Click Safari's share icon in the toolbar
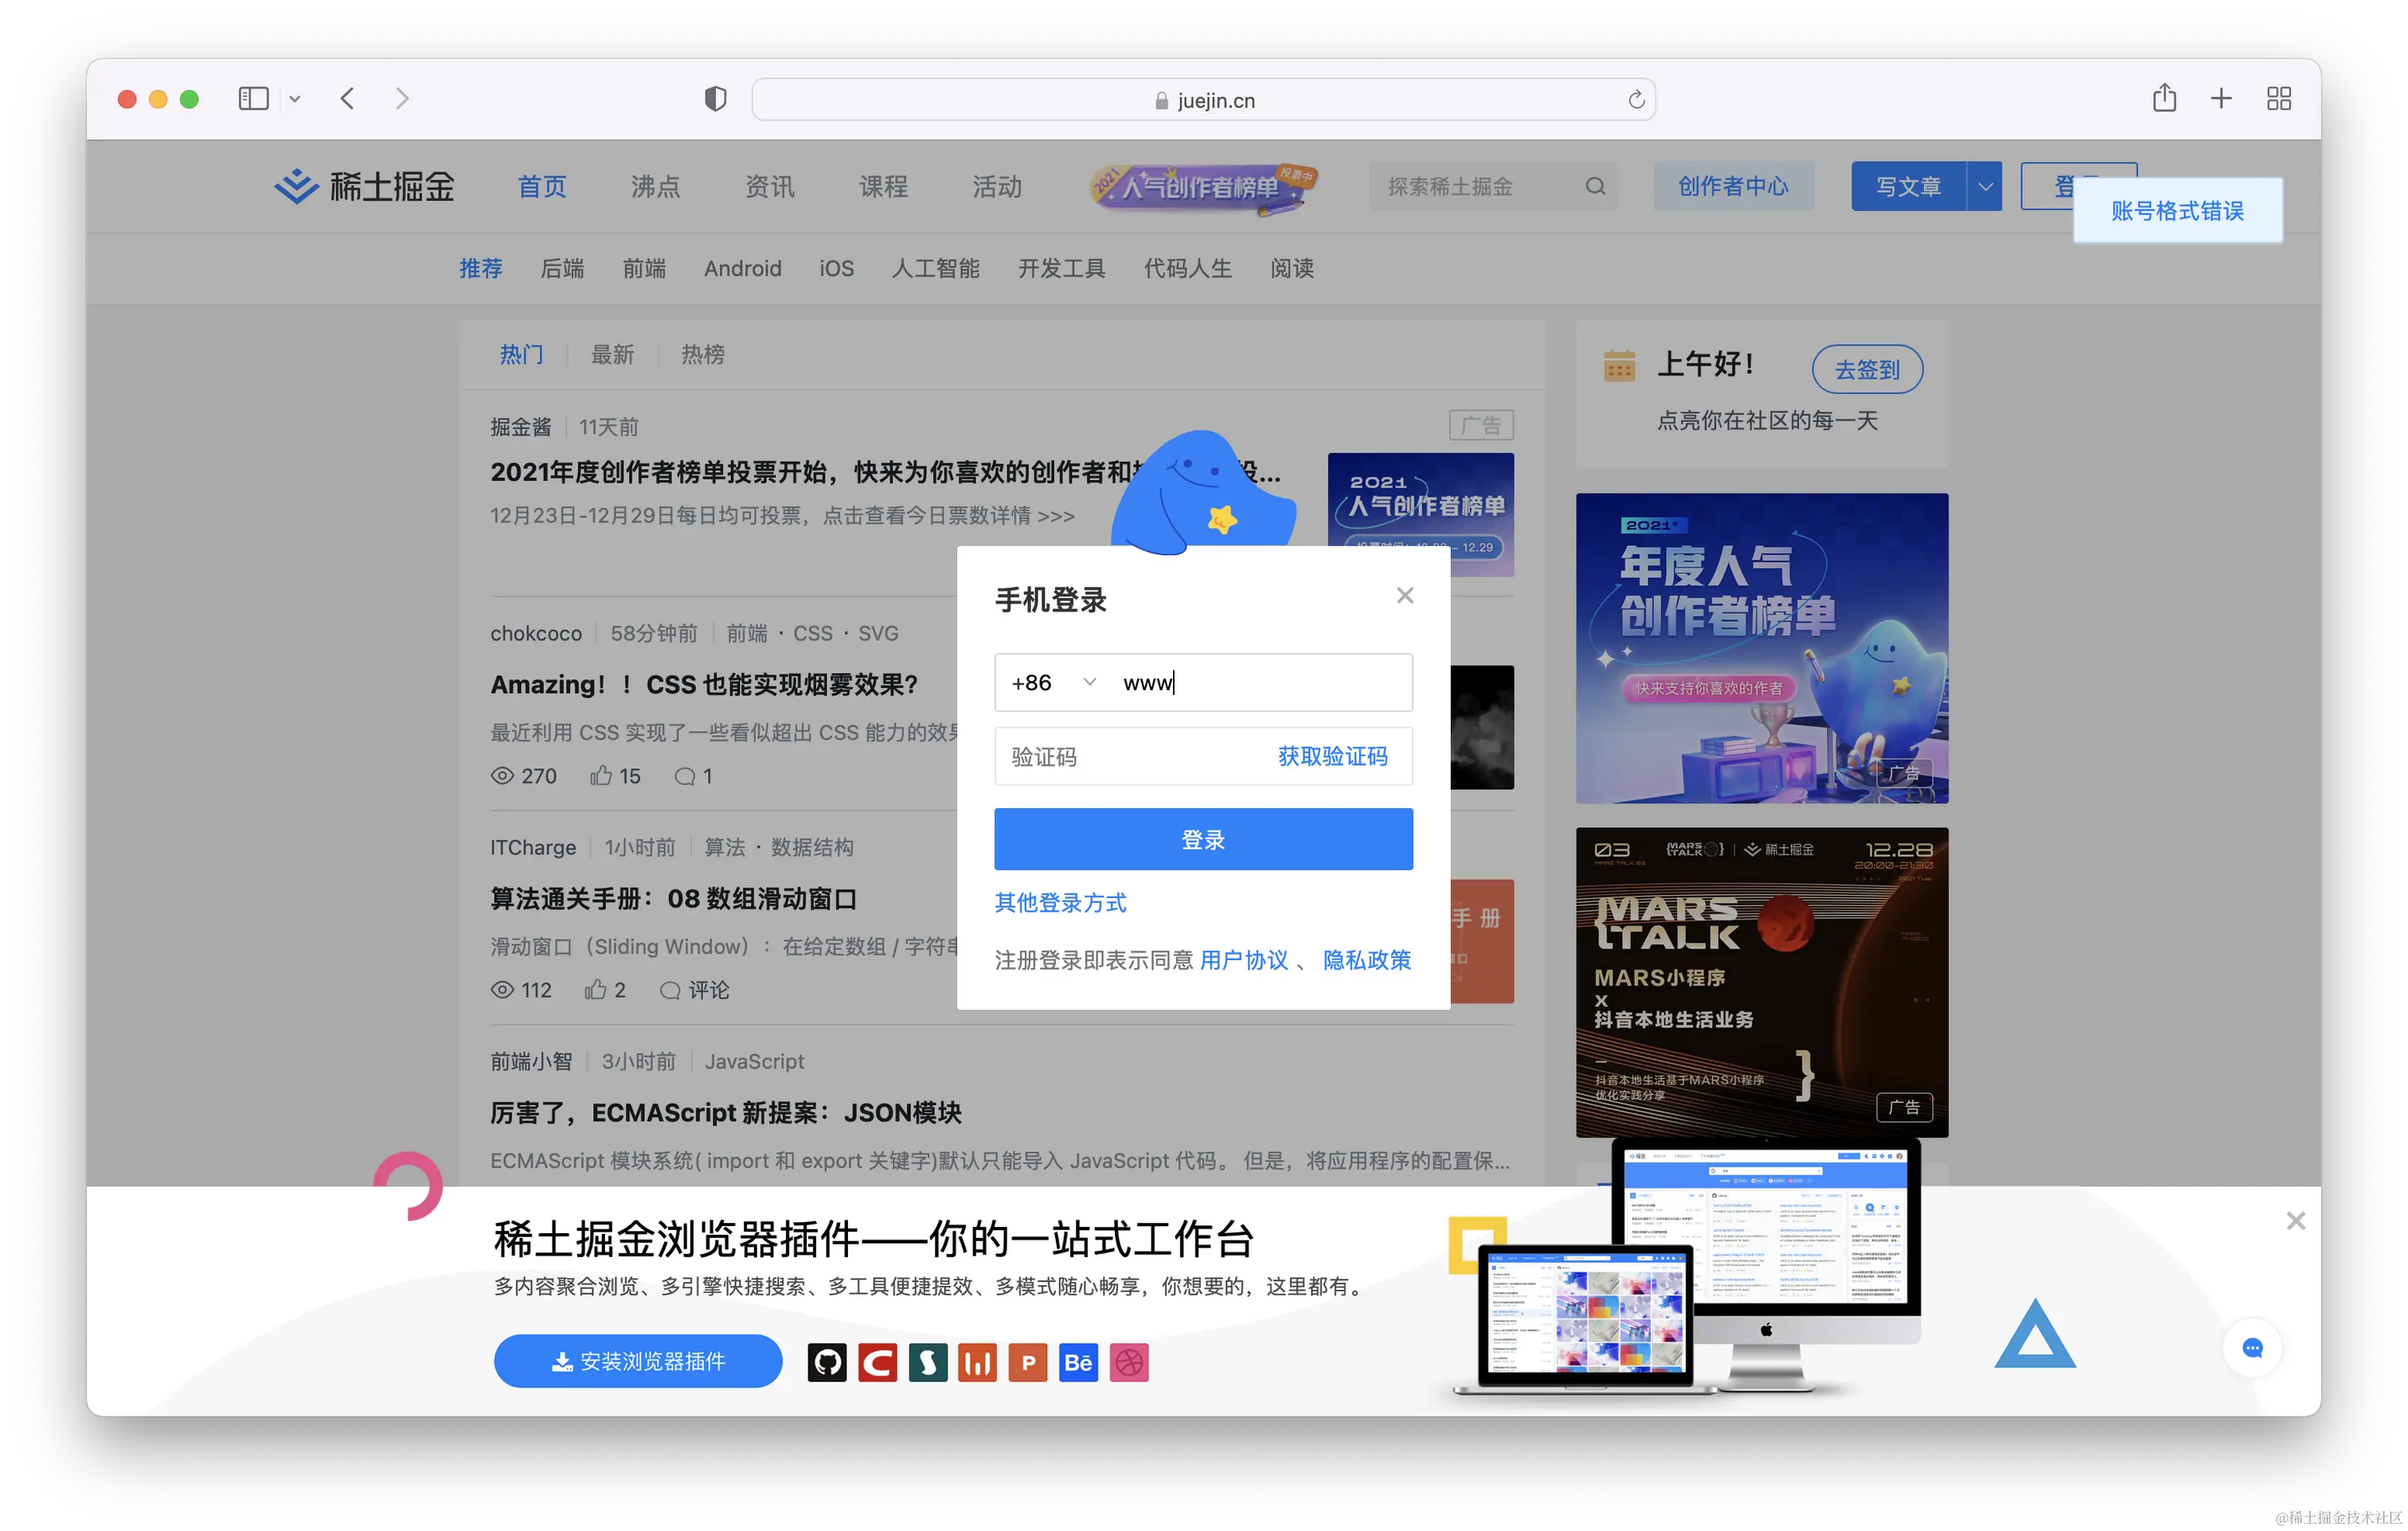The width and height of the screenshot is (2408, 1531). (x=2164, y=98)
